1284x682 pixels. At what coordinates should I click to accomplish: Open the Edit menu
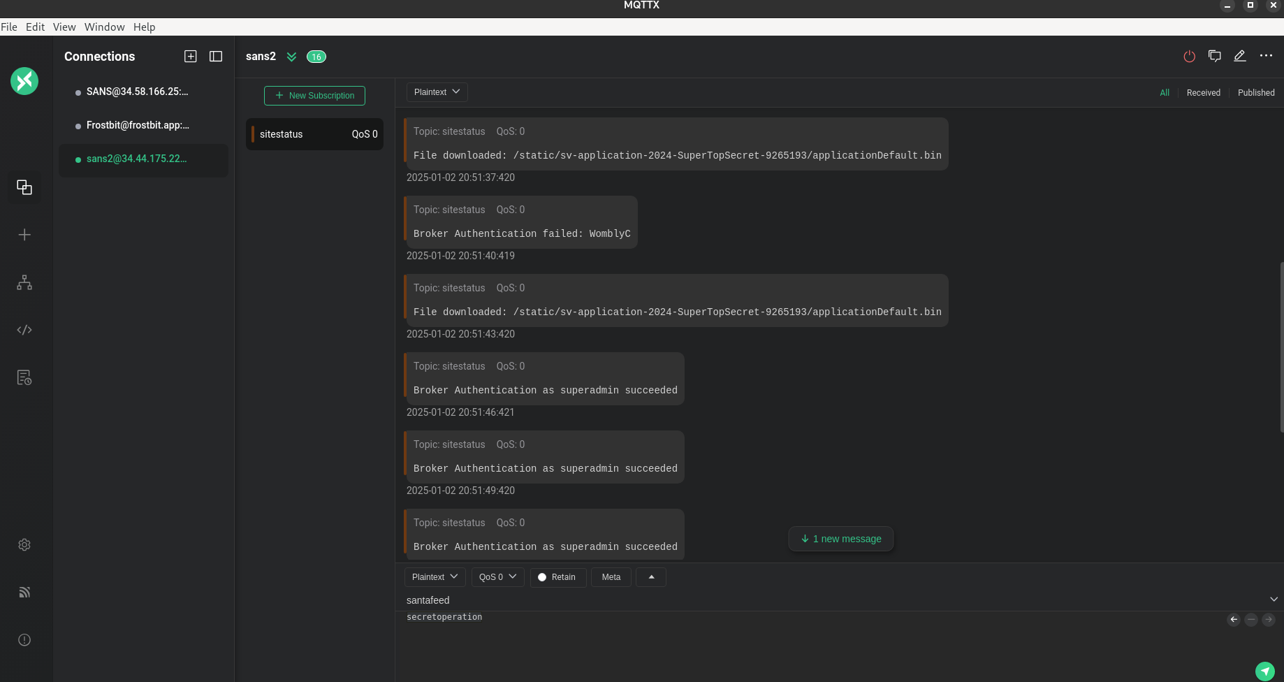point(35,27)
